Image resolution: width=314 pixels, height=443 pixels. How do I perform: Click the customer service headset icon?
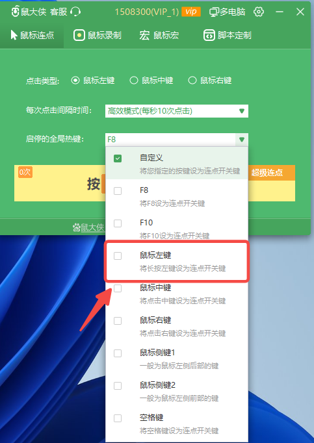75,12
